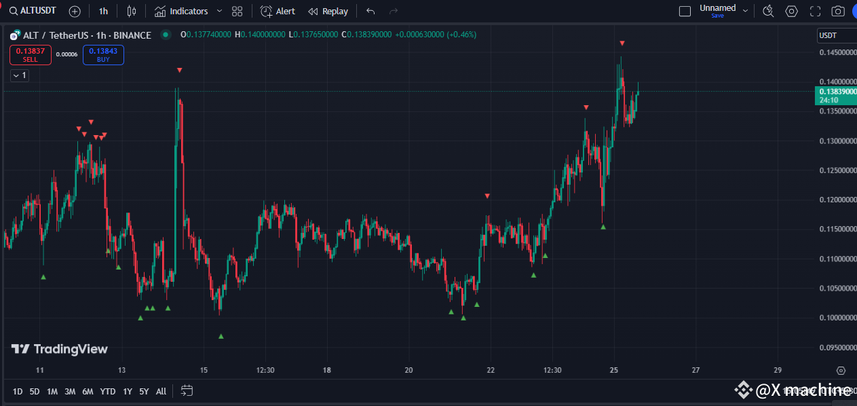The width and height of the screenshot is (857, 406).
Task: Start bar Replay mode
Action: [x=328, y=12]
